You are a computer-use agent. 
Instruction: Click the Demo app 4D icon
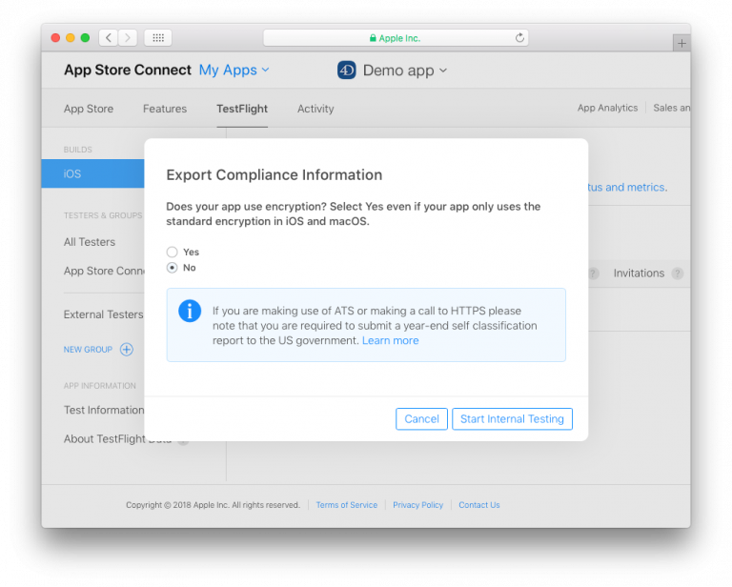pos(346,70)
